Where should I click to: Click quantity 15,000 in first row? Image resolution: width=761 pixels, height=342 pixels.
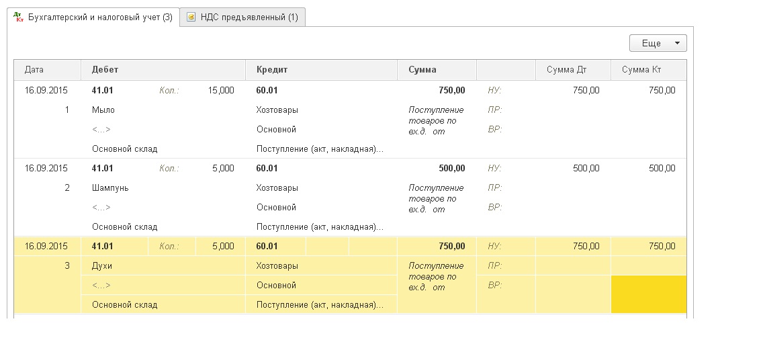[x=221, y=90]
